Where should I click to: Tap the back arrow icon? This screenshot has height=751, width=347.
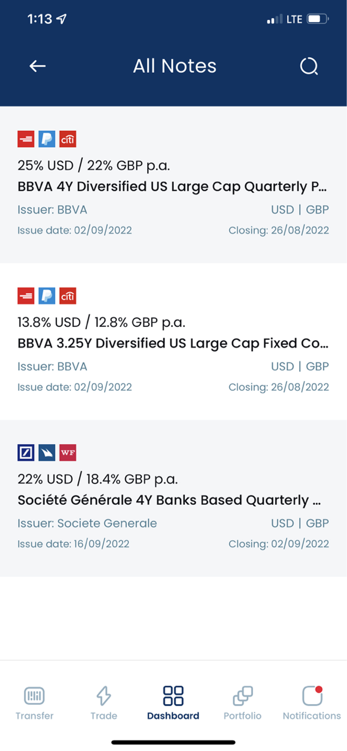tap(38, 66)
